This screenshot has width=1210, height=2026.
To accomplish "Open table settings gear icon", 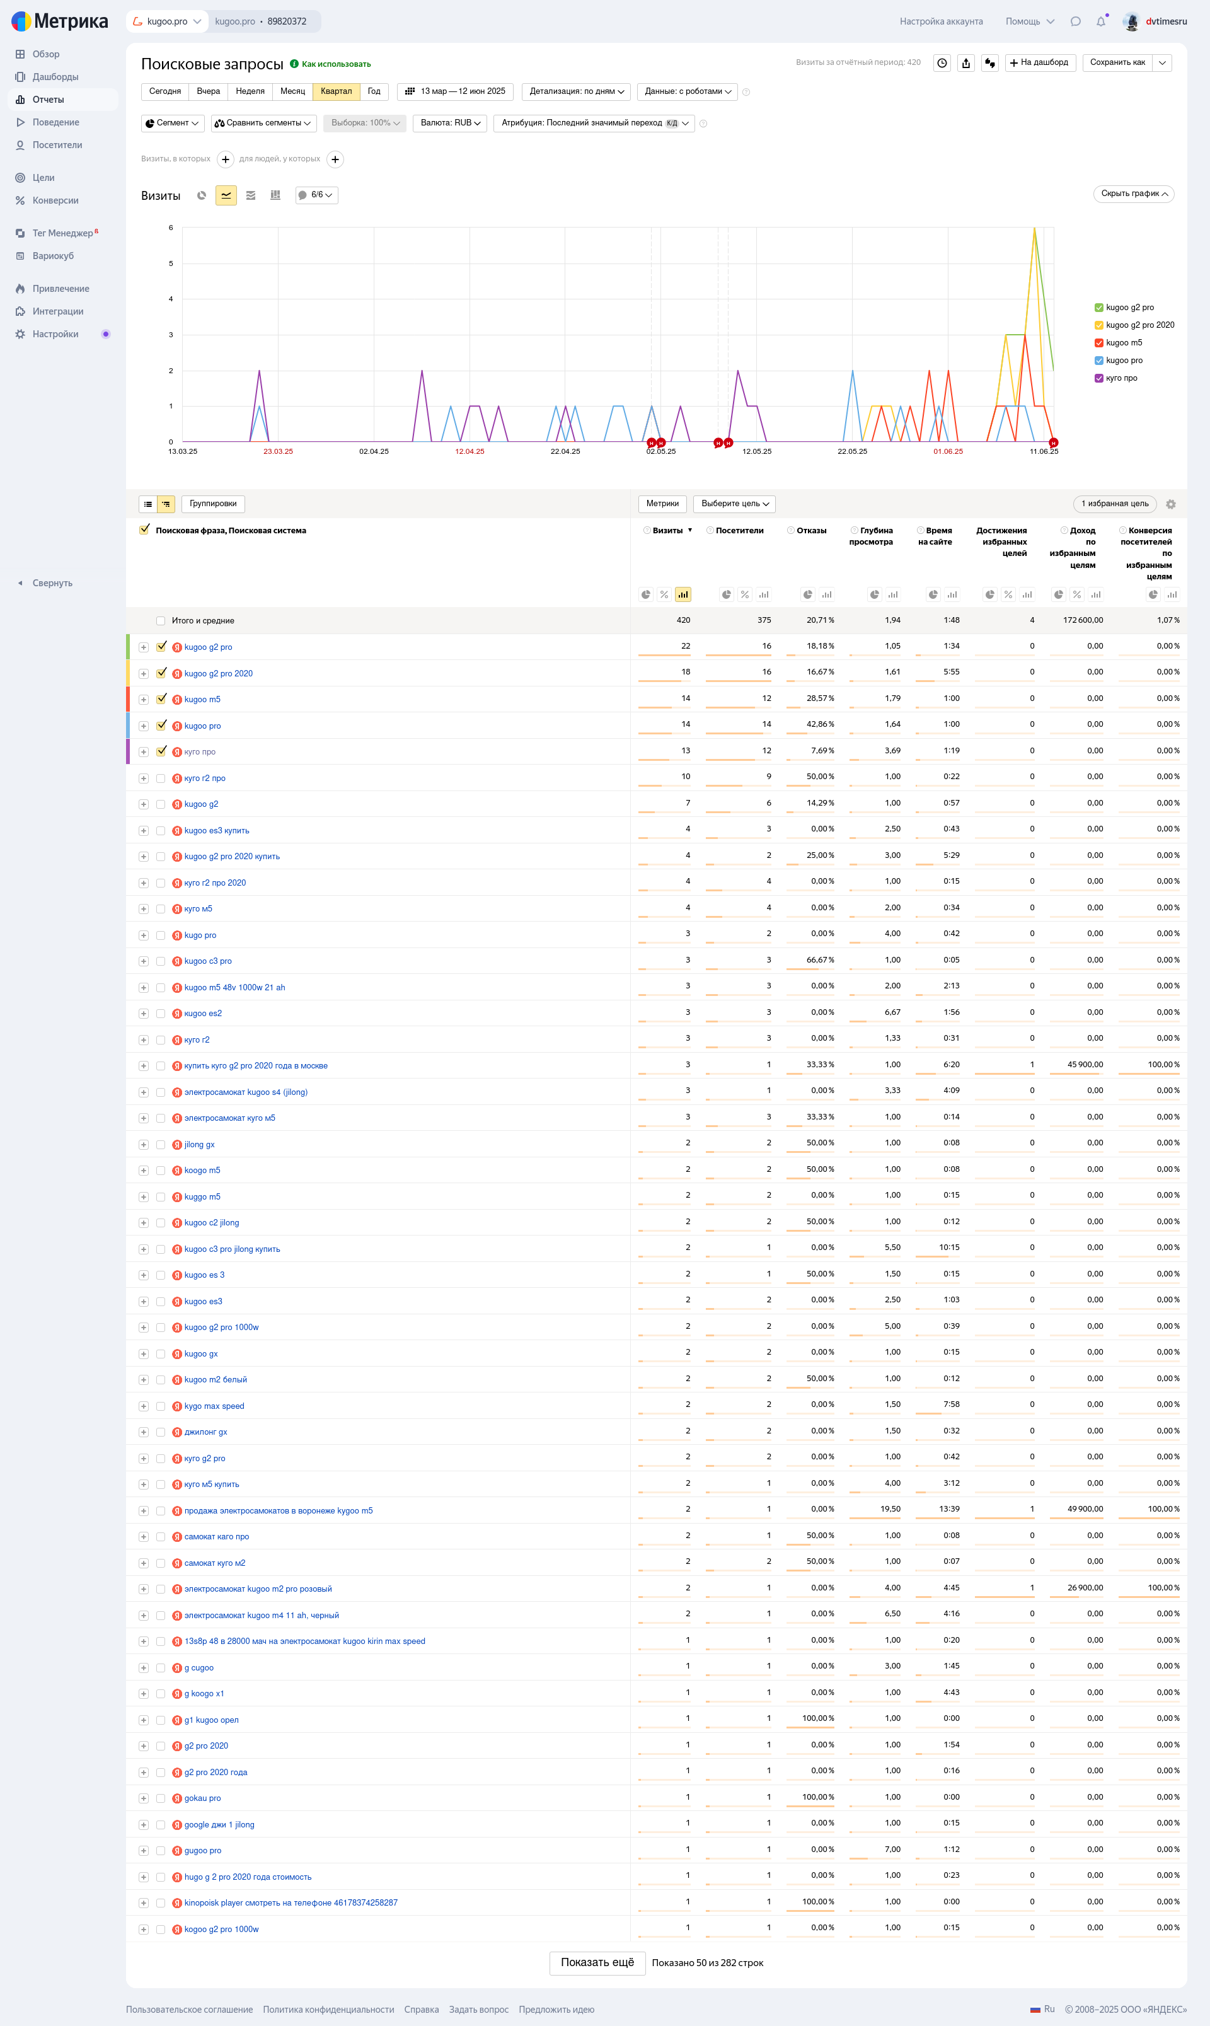I will click(1170, 504).
